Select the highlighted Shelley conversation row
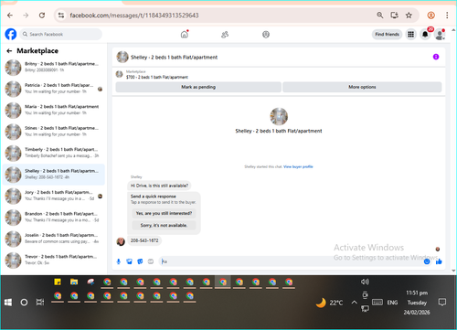Screen dimensions: 457x330 [x=54, y=175]
